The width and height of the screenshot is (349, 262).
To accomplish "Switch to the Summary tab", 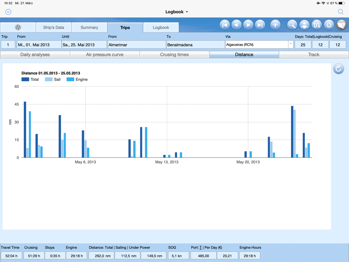I will coord(89,27).
